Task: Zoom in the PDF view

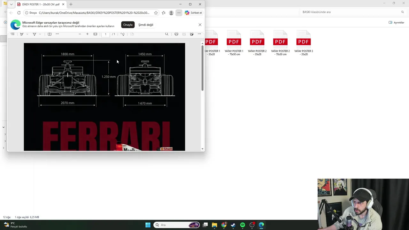Action: click(x=87, y=34)
